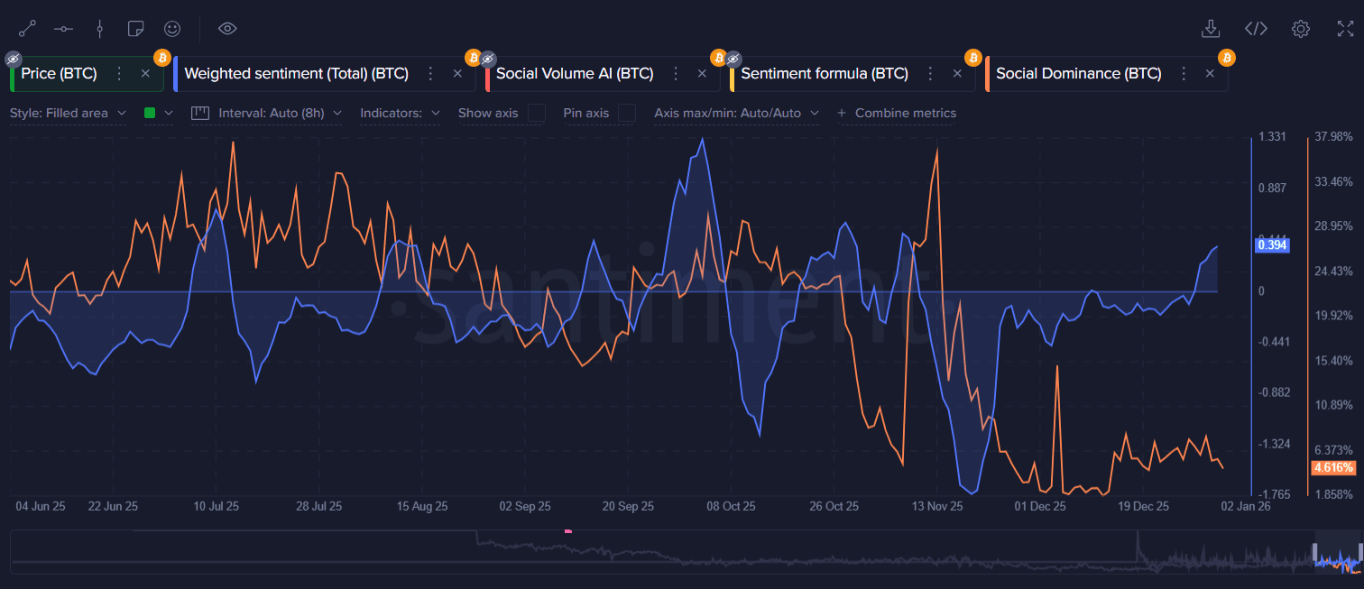Expand the Interval: Auto (8h) dropdown
This screenshot has width=1364, height=589.
pyautogui.click(x=267, y=113)
